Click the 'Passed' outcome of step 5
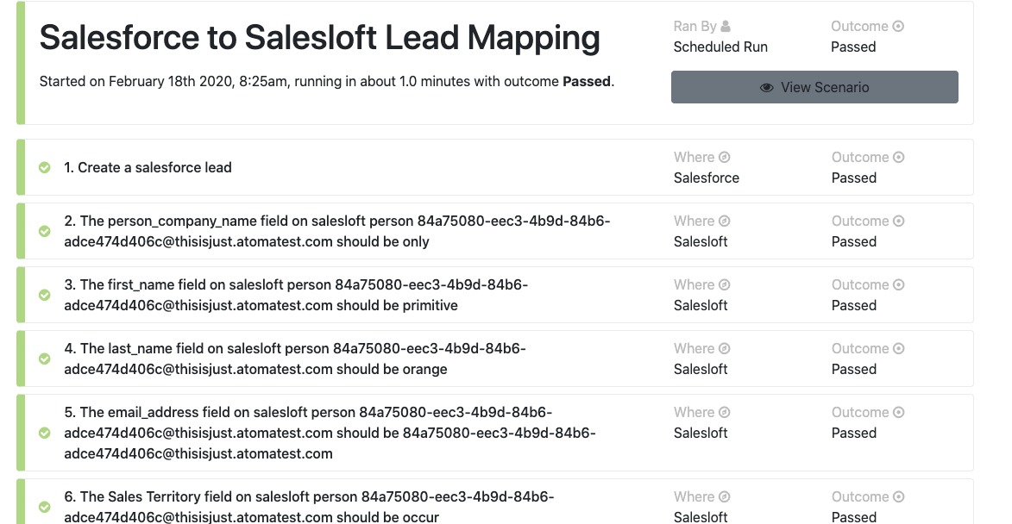This screenshot has height=524, width=1012. (x=854, y=434)
